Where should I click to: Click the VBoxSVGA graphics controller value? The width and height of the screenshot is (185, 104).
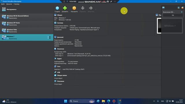pos(78,42)
